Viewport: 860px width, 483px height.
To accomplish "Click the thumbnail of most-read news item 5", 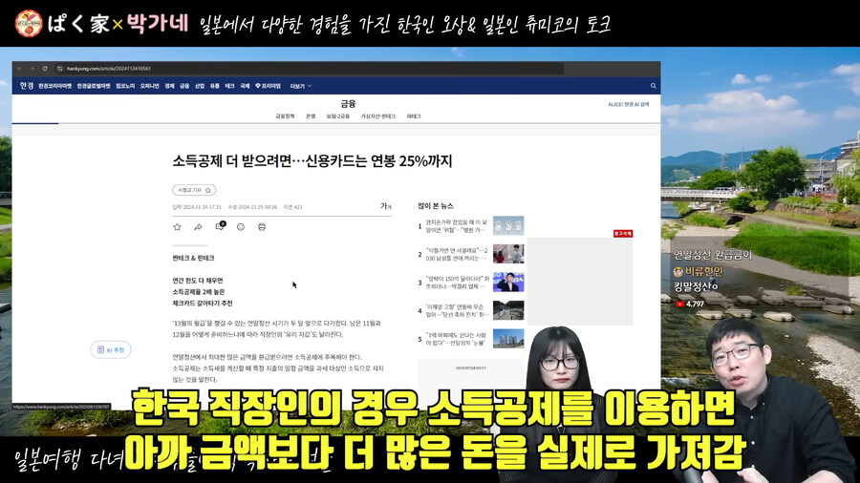I will point(508,339).
